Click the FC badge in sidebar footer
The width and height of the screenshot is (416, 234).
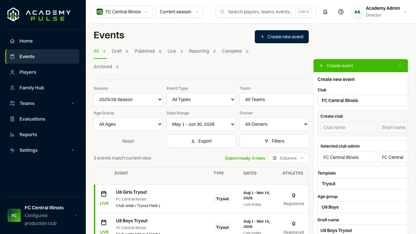[14, 215]
